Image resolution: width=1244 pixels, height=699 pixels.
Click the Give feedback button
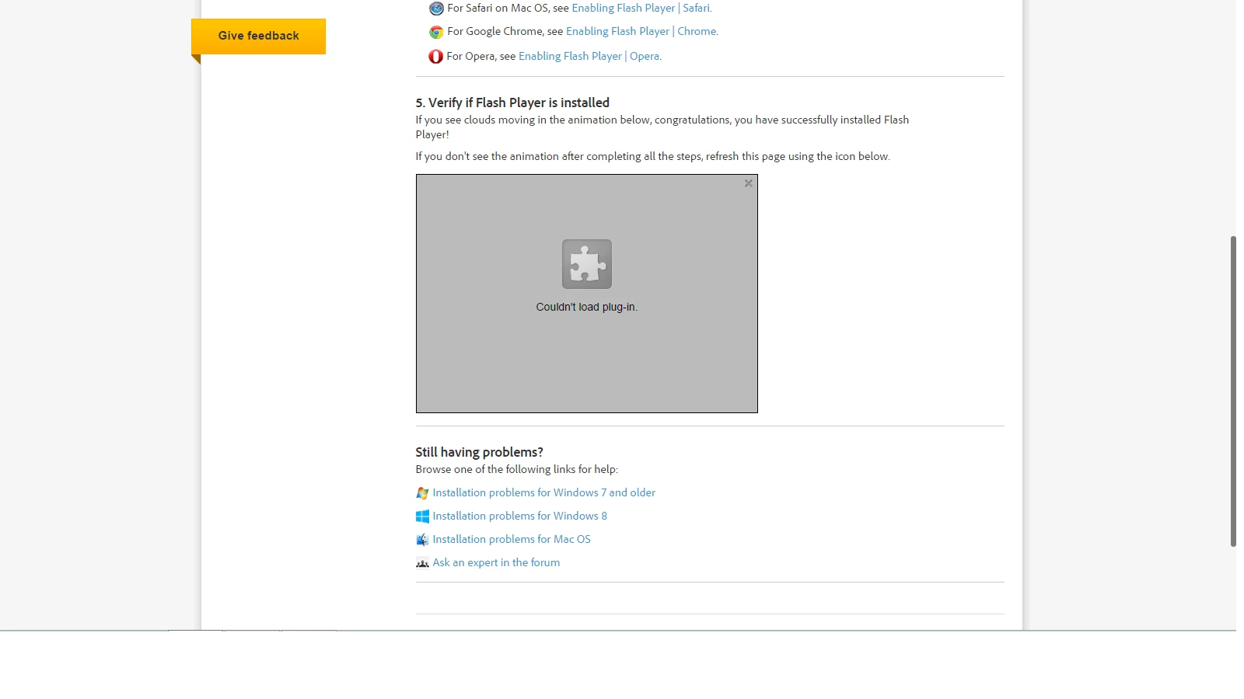(258, 37)
